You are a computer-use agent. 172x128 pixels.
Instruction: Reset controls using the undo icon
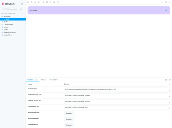pos(169,84)
